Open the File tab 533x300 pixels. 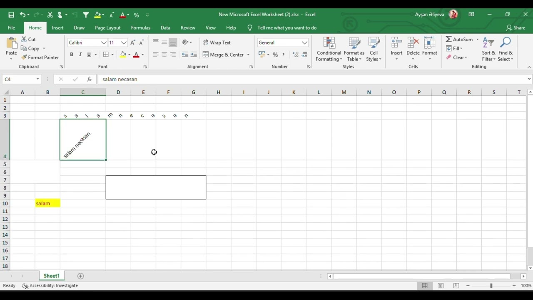(11, 27)
